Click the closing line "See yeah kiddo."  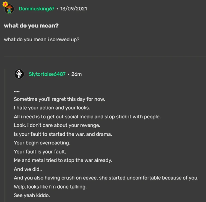pyautogui.click(x=32, y=195)
